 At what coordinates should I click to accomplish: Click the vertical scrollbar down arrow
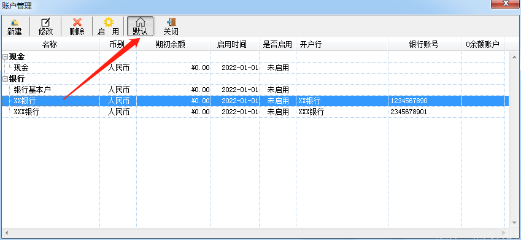[515, 223]
